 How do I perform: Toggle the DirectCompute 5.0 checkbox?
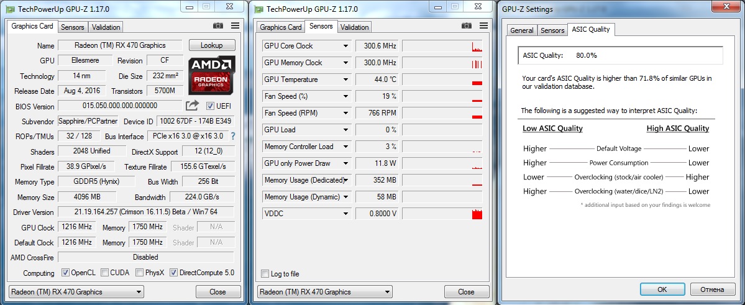pyautogui.click(x=174, y=273)
